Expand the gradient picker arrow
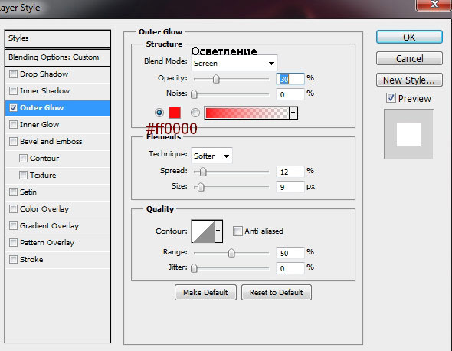 click(293, 113)
